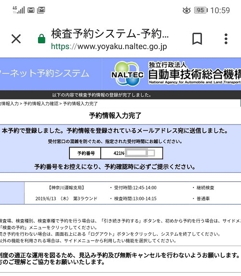
Task: Tap the battery 95 indicator
Action: point(201,10)
